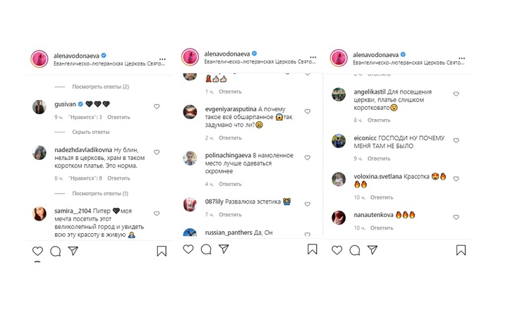Like the post in the left panel
This screenshot has height=310, width=515.
point(37,251)
